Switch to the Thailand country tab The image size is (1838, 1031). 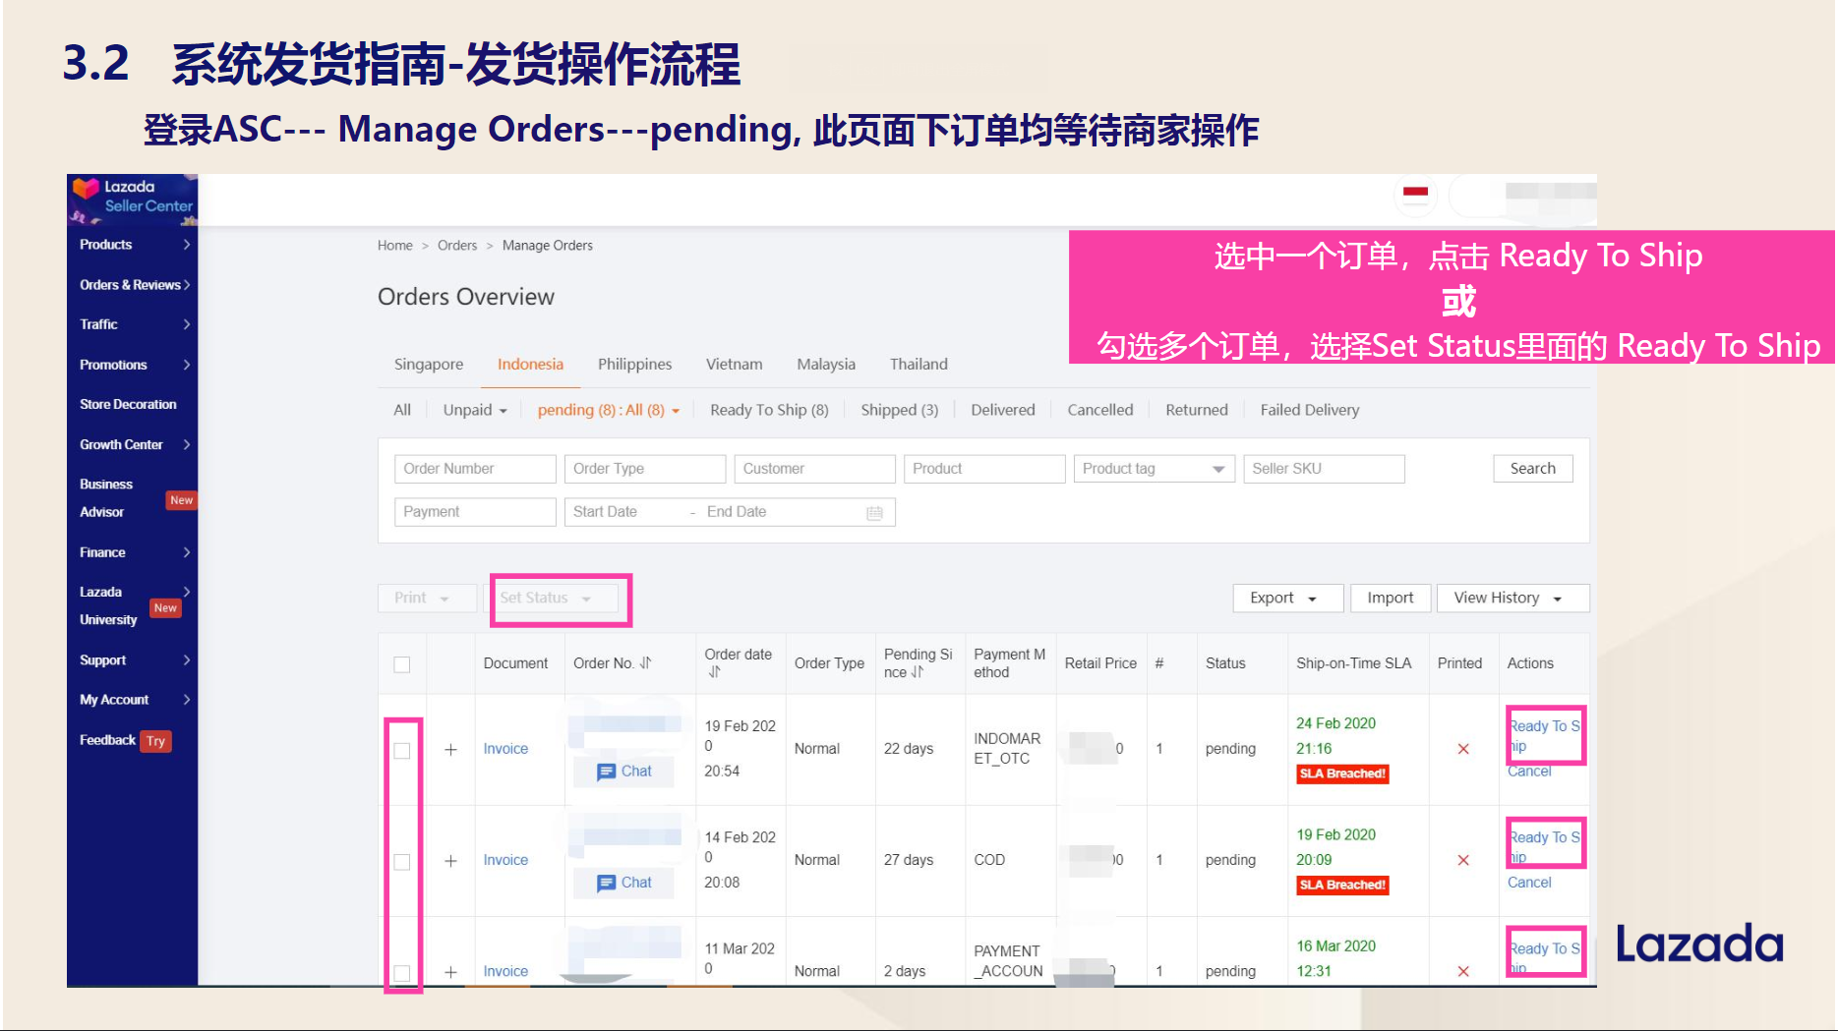point(919,364)
